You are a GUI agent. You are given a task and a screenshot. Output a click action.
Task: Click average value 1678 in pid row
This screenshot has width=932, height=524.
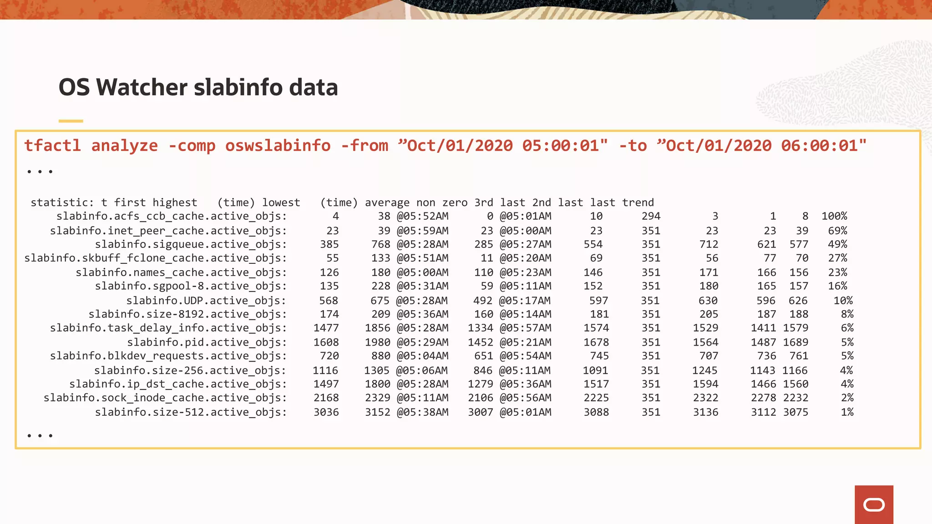pos(596,342)
